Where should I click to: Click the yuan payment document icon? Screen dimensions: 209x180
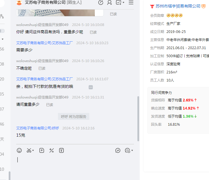tap(61, 150)
